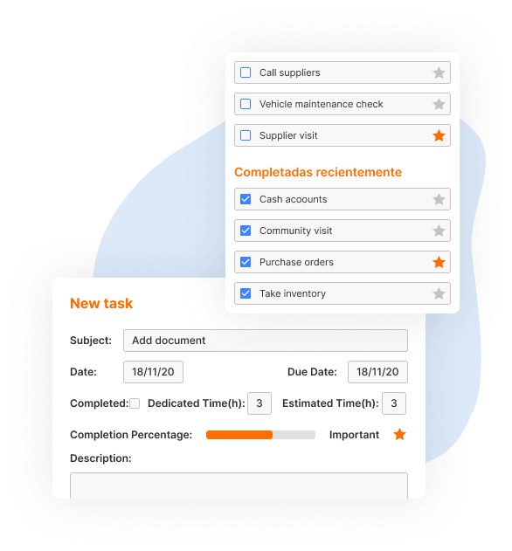Click the Dedicated Time hours field

[259, 403]
